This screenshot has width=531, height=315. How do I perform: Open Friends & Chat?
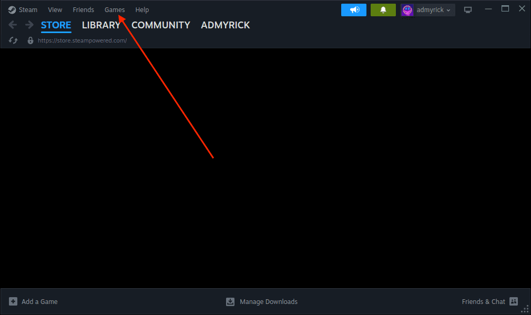(x=483, y=301)
